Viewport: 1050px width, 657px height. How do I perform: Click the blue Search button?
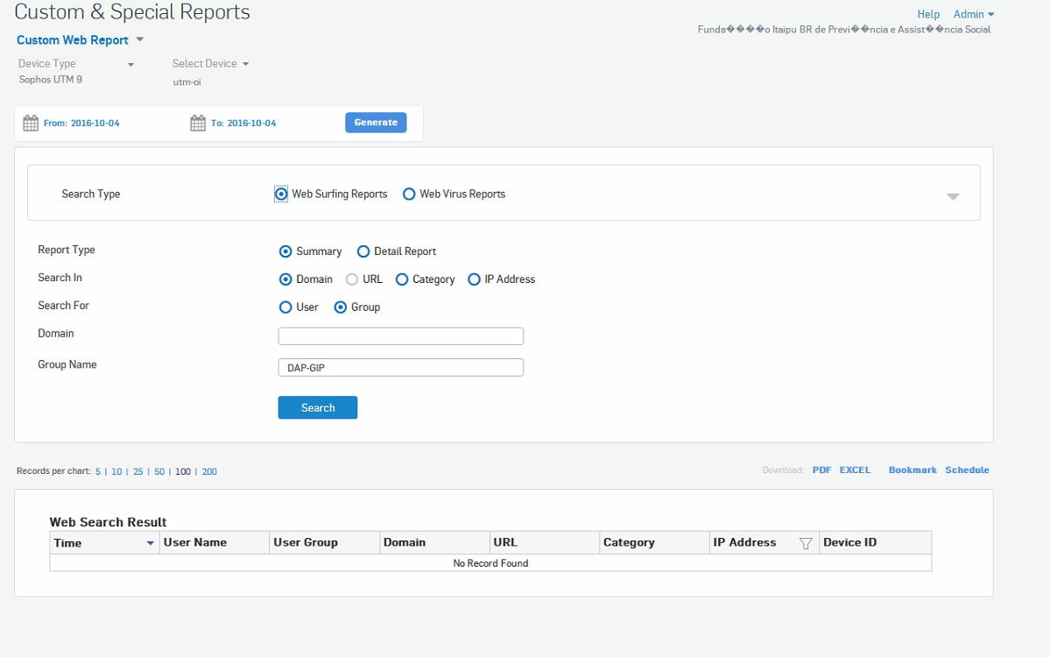pyautogui.click(x=317, y=407)
